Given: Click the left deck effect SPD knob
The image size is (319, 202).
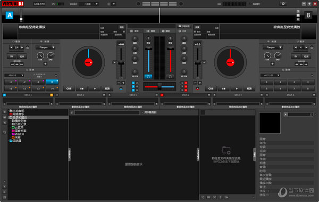Looking at the screenshot, I should (x=51, y=55).
